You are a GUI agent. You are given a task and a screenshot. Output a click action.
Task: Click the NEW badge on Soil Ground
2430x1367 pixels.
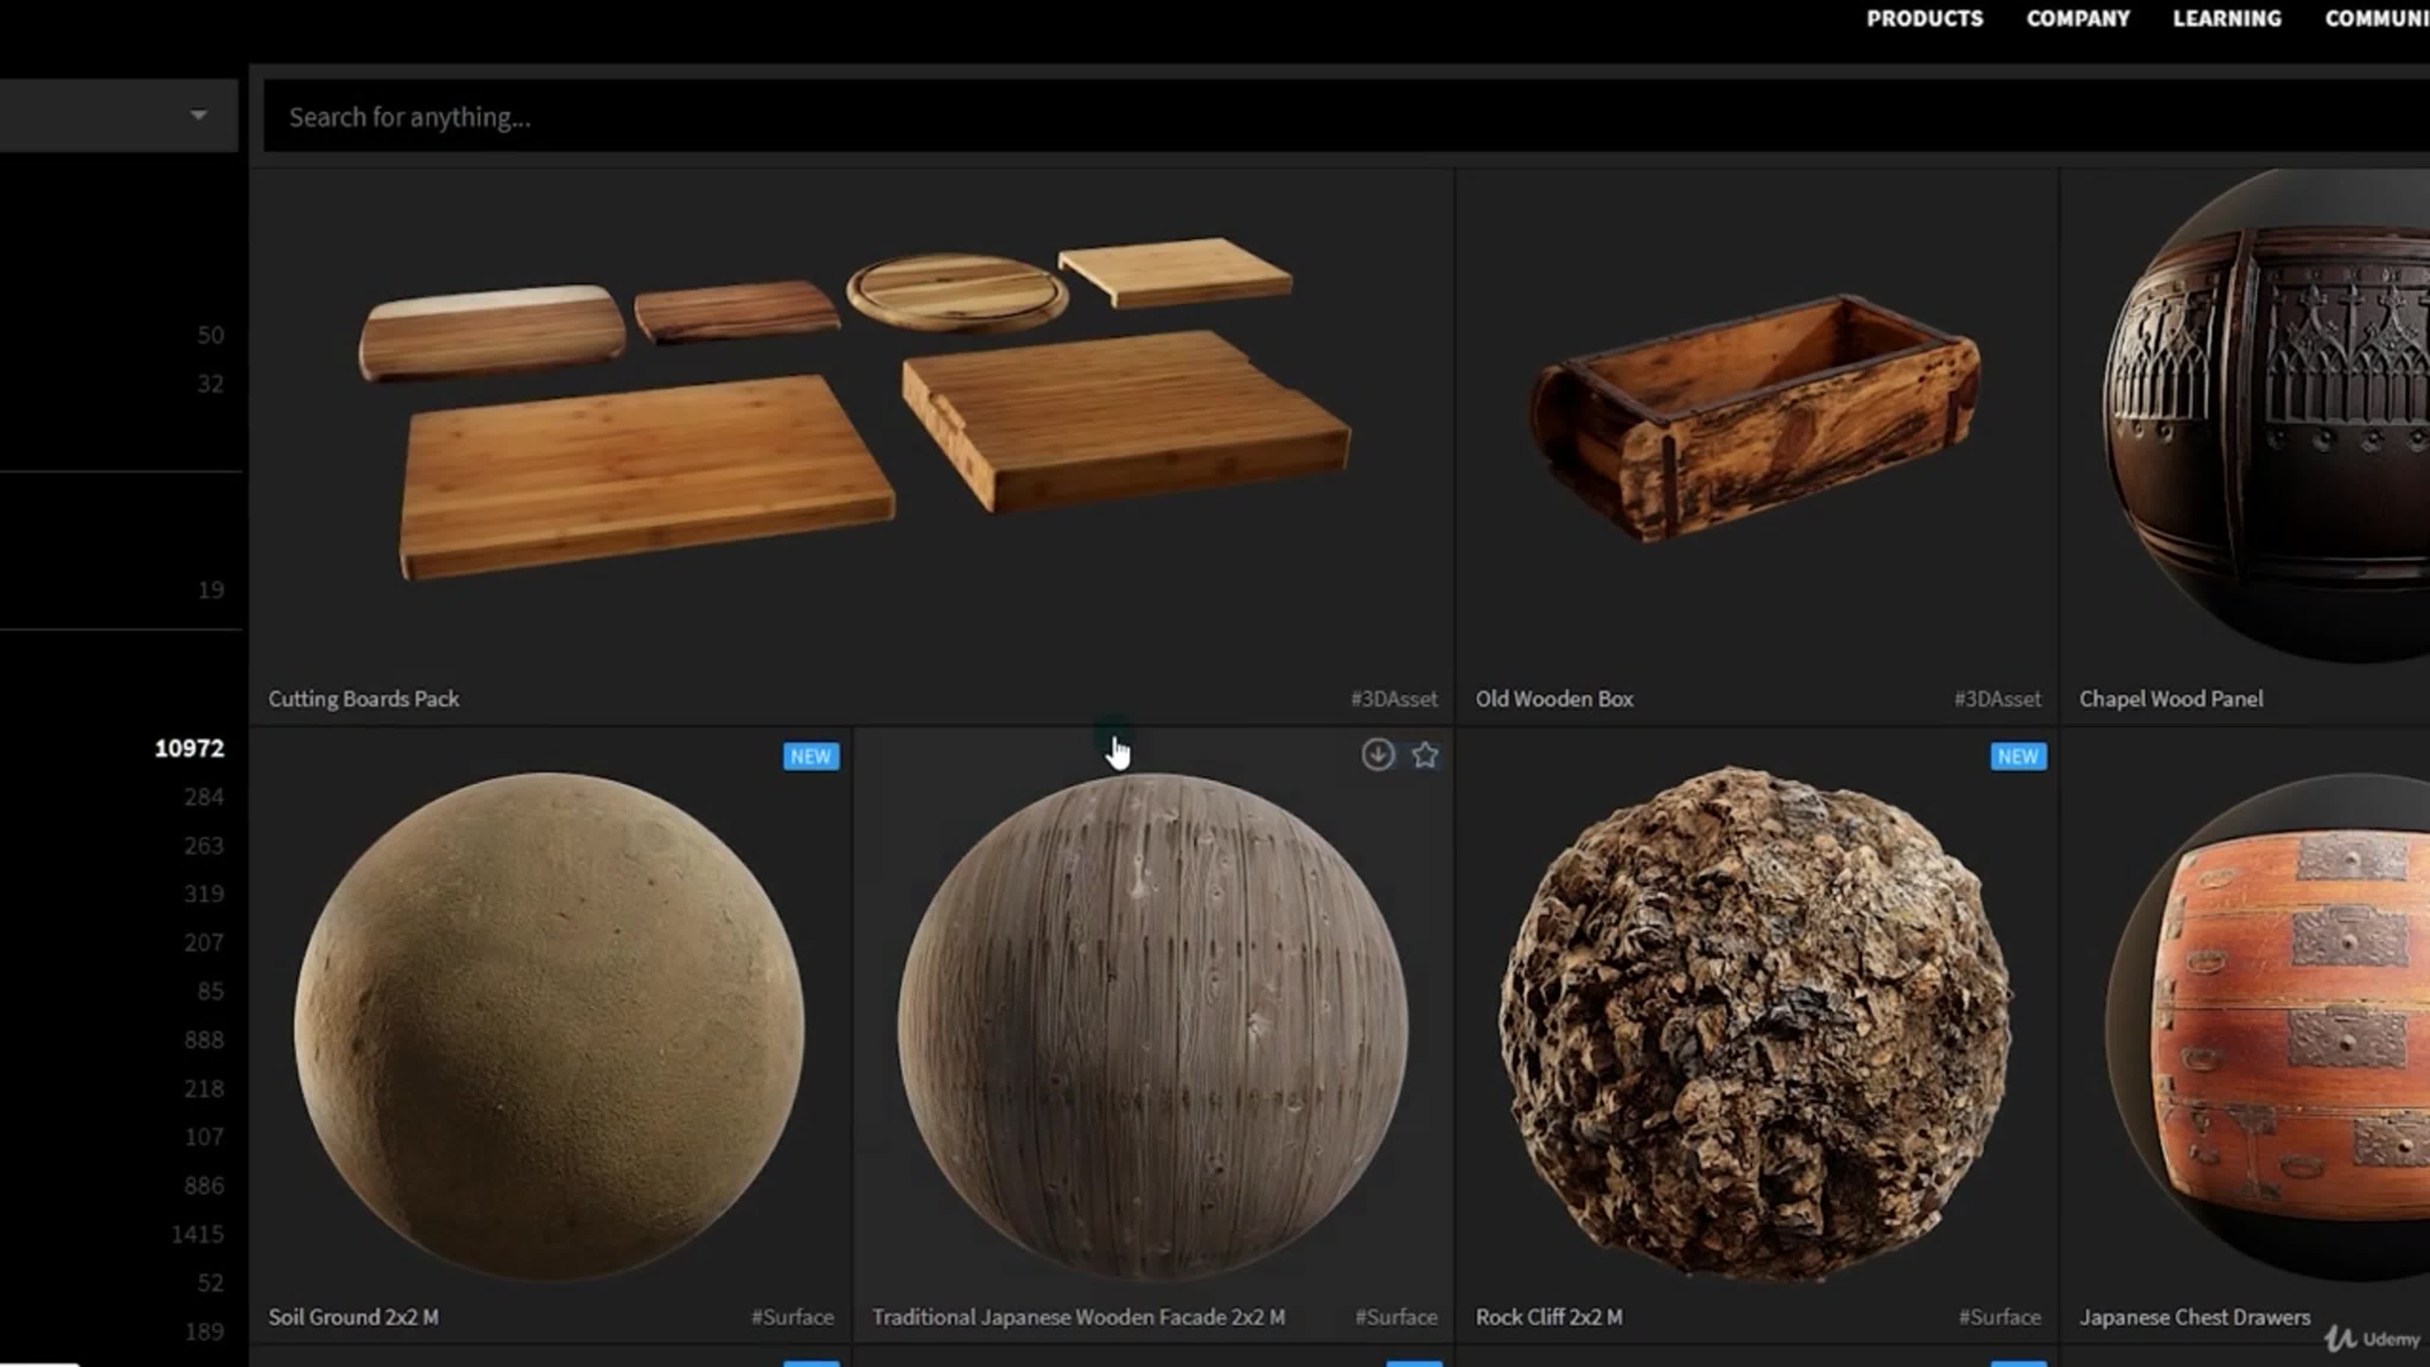(811, 756)
